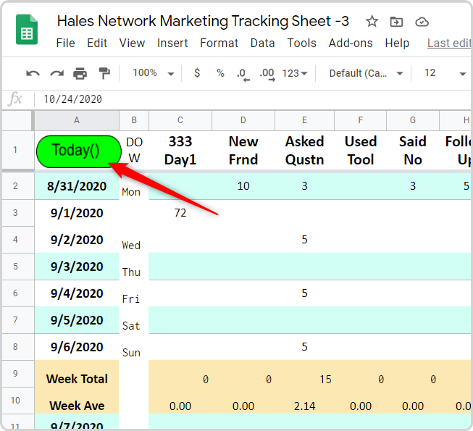The height and width of the screenshot is (431, 473).
Task: Undo the last action
Action: 33,73
